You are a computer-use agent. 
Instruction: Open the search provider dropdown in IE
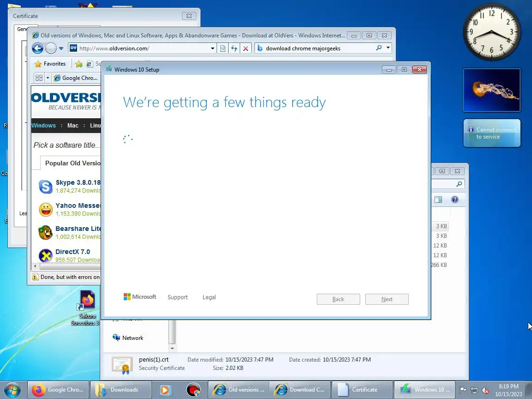pyautogui.click(x=388, y=48)
